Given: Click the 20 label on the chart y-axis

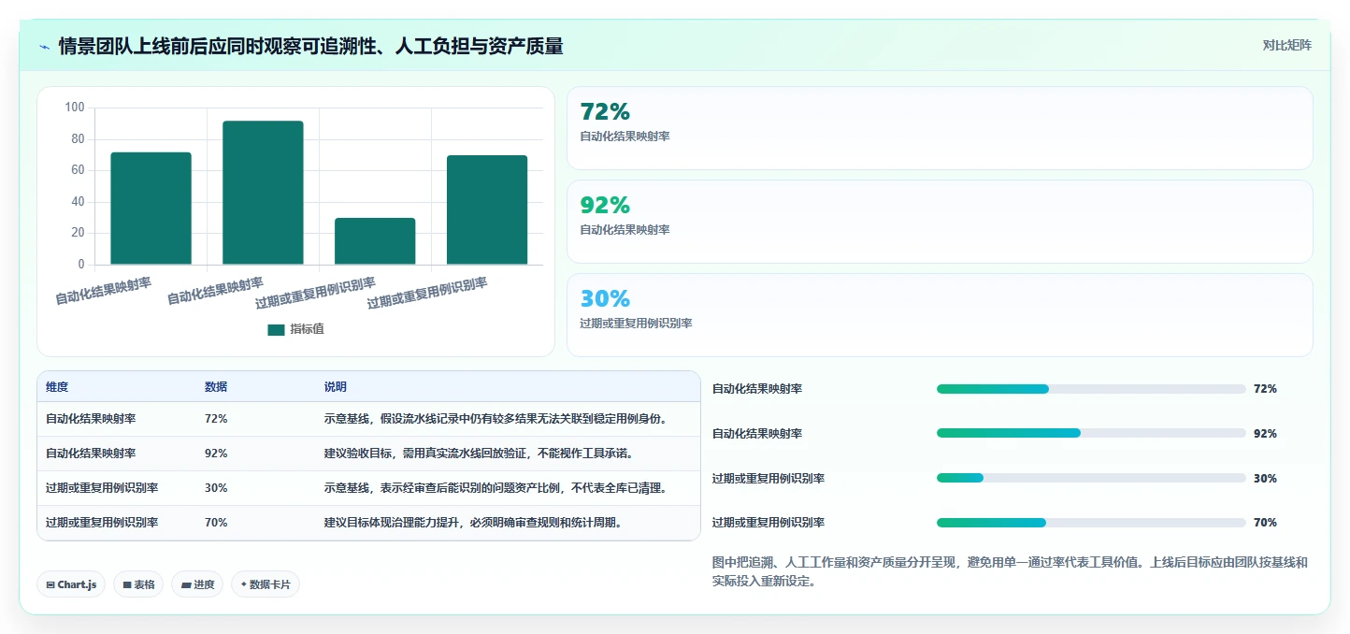Looking at the screenshot, I should 78,233.
